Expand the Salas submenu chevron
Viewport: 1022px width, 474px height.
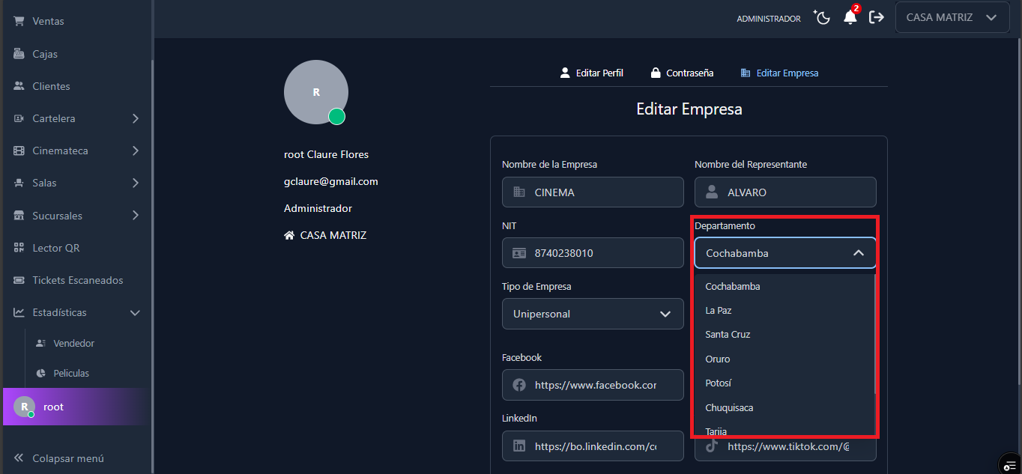click(x=135, y=183)
